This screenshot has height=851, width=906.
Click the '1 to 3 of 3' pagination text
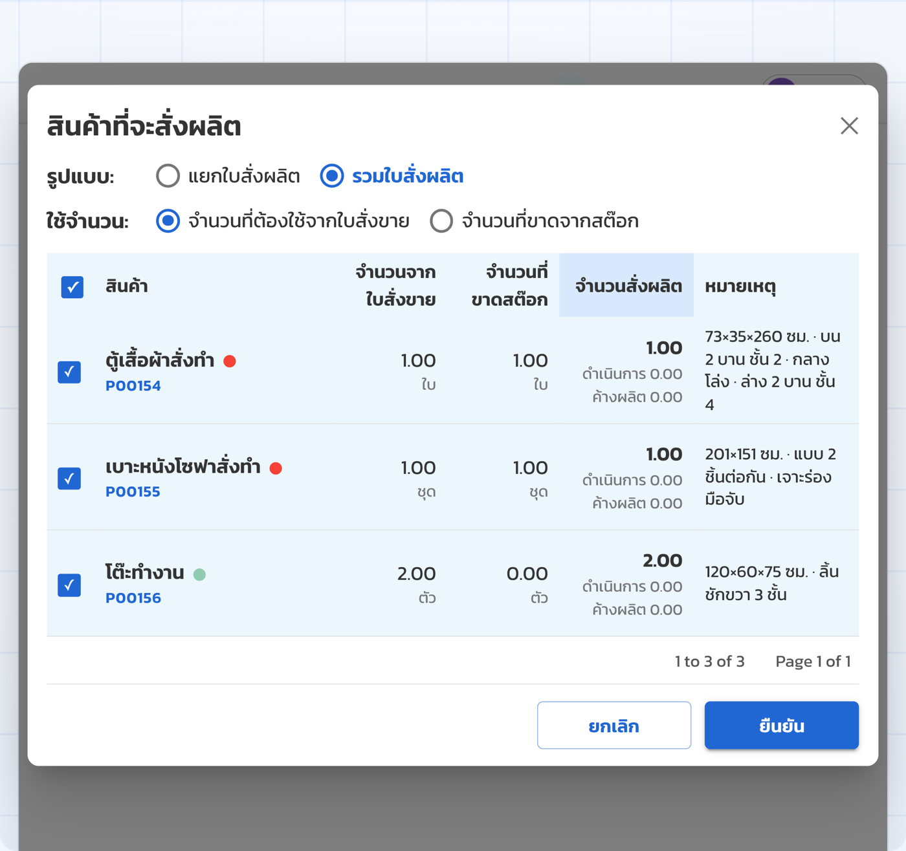[710, 662]
